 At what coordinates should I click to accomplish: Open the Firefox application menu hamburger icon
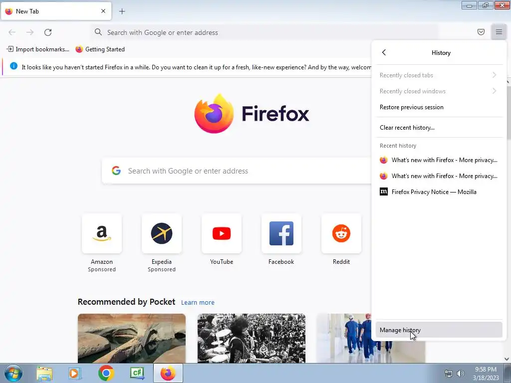pos(499,32)
